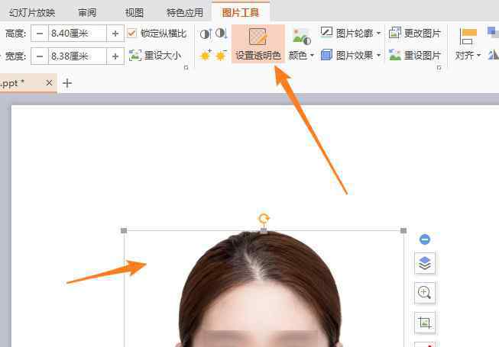Open the 视图 tab
Viewport: 499px width, 347px height.
click(x=134, y=13)
